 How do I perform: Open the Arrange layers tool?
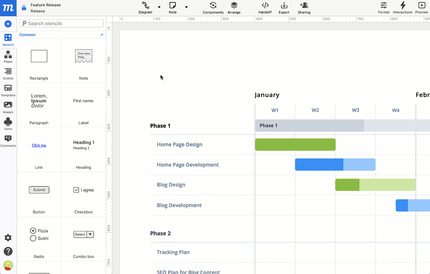[234, 8]
